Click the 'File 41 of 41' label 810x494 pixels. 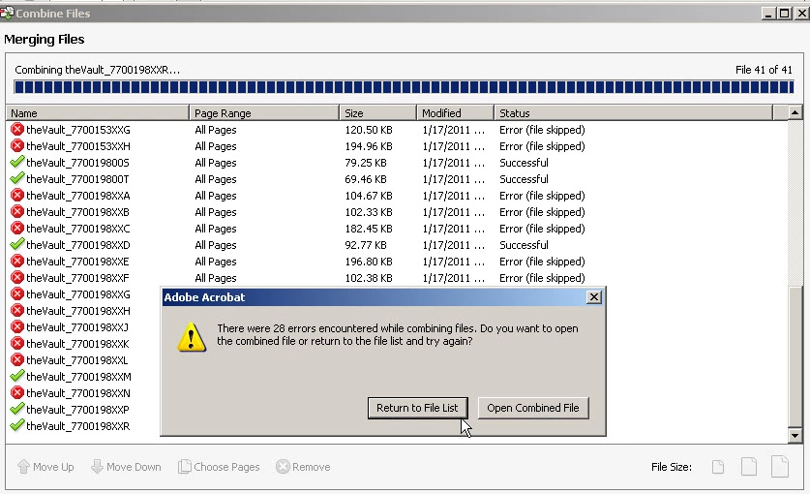764,70
